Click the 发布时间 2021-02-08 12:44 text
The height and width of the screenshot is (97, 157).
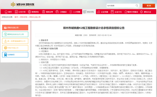[100, 35]
